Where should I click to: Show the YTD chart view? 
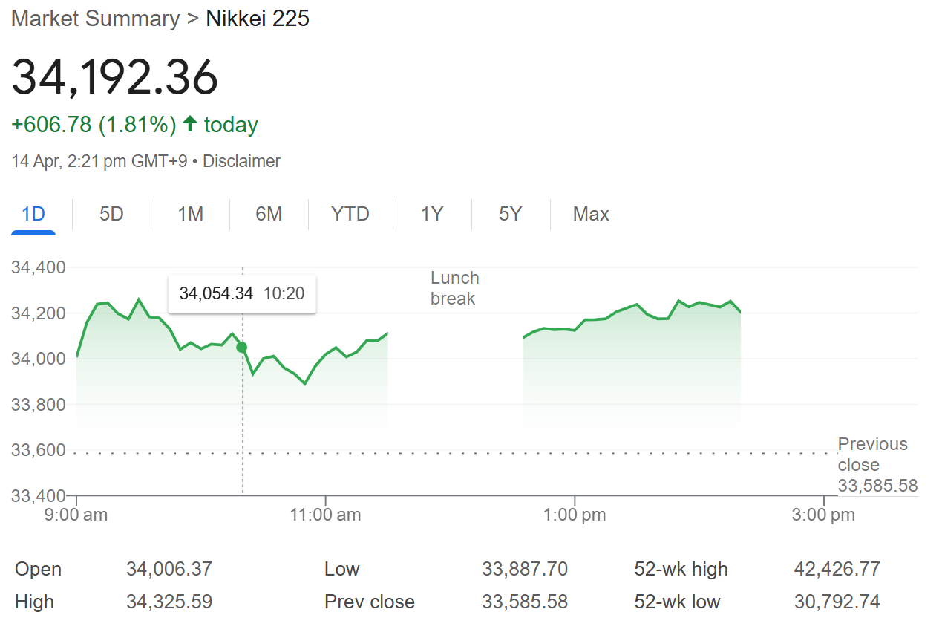[x=350, y=215]
